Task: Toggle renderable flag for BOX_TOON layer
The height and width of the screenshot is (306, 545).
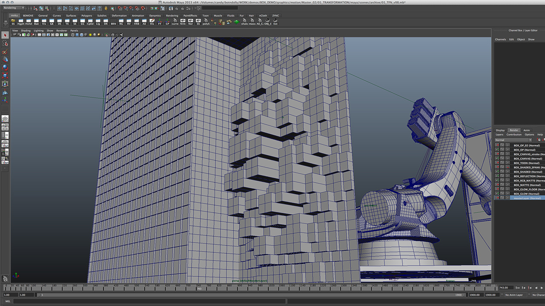Action: [497, 163]
